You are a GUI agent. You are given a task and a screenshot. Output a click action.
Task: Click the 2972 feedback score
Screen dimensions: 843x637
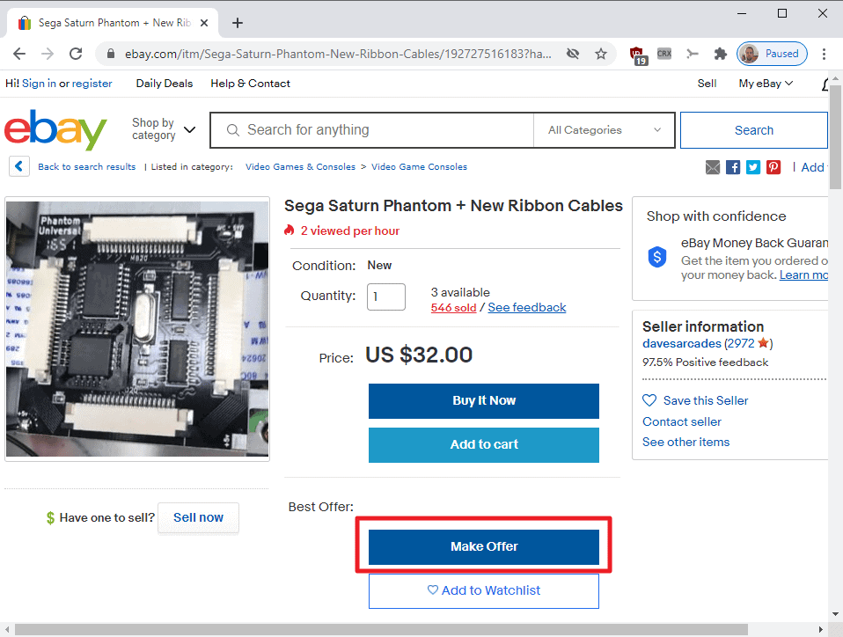click(x=742, y=343)
